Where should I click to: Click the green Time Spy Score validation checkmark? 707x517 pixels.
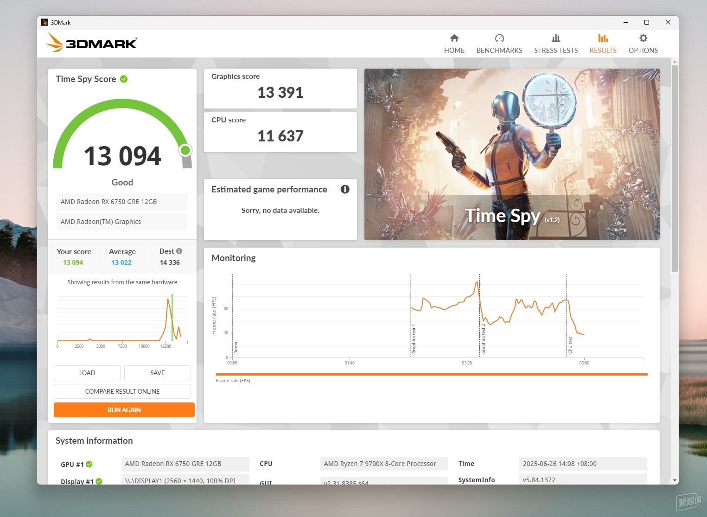point(124,79)
